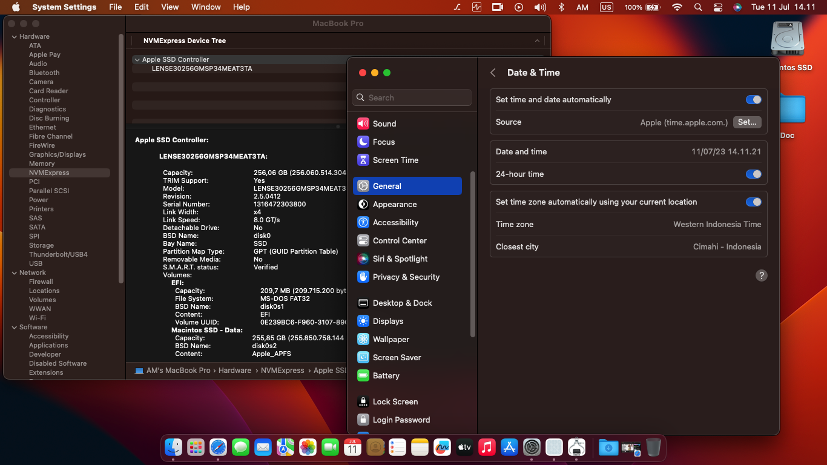Screen dimensions: 827x465
Task: Collapse the NVMExpress Device Tree section
Action: click(x=537, y=41)
